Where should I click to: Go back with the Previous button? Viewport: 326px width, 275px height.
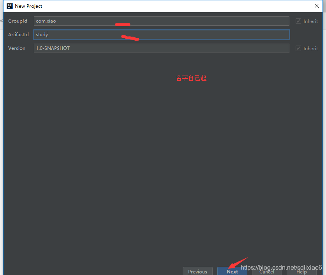pos(197,271)
